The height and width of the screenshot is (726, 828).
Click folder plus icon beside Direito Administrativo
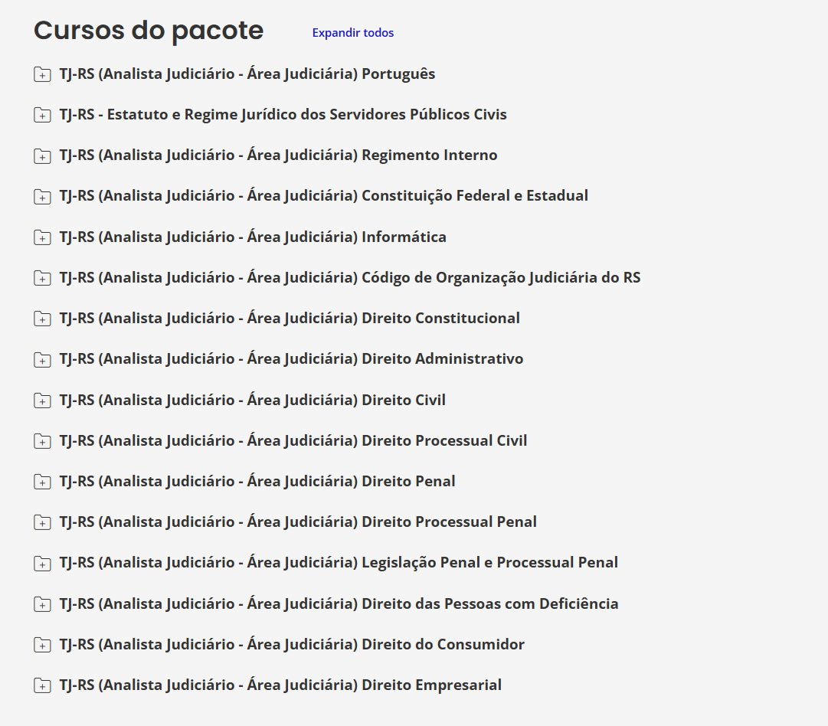pyautogui.click(x=42, y=359)
